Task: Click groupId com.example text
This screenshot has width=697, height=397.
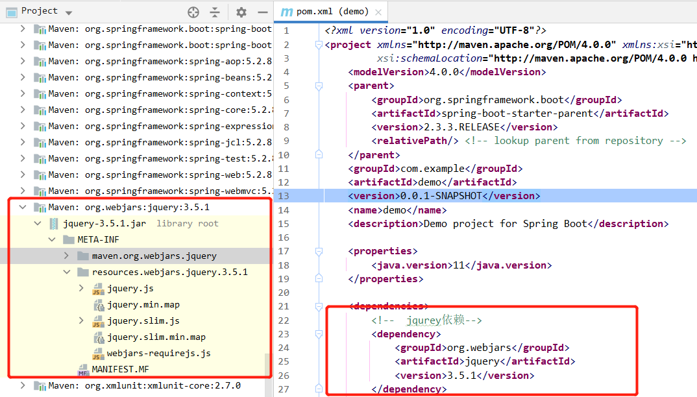Action: pyautogui.click(x=432, y=169)
